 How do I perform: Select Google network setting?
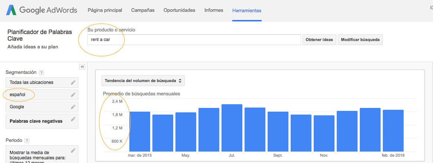[42, 107]
